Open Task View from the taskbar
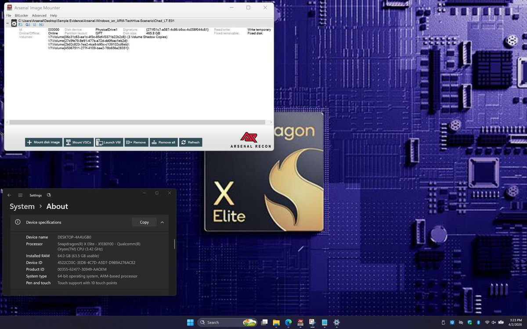527x329 pixels. click(x=264, y=322)
